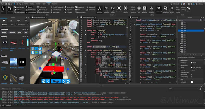205x109 pixels.
Task: Open the FILE menu
Action: (x=2, y=4)
